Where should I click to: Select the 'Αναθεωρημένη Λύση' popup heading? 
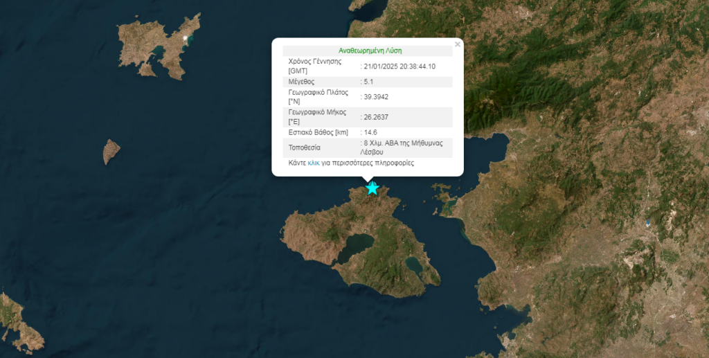click(370, 51)
